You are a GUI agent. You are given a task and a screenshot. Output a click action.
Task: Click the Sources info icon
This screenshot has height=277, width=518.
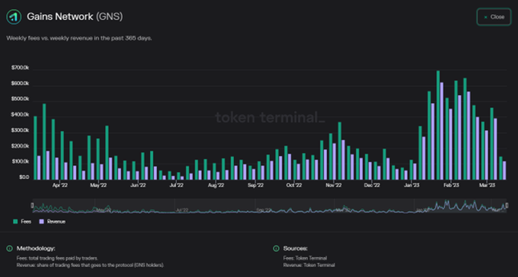(276, 248)
